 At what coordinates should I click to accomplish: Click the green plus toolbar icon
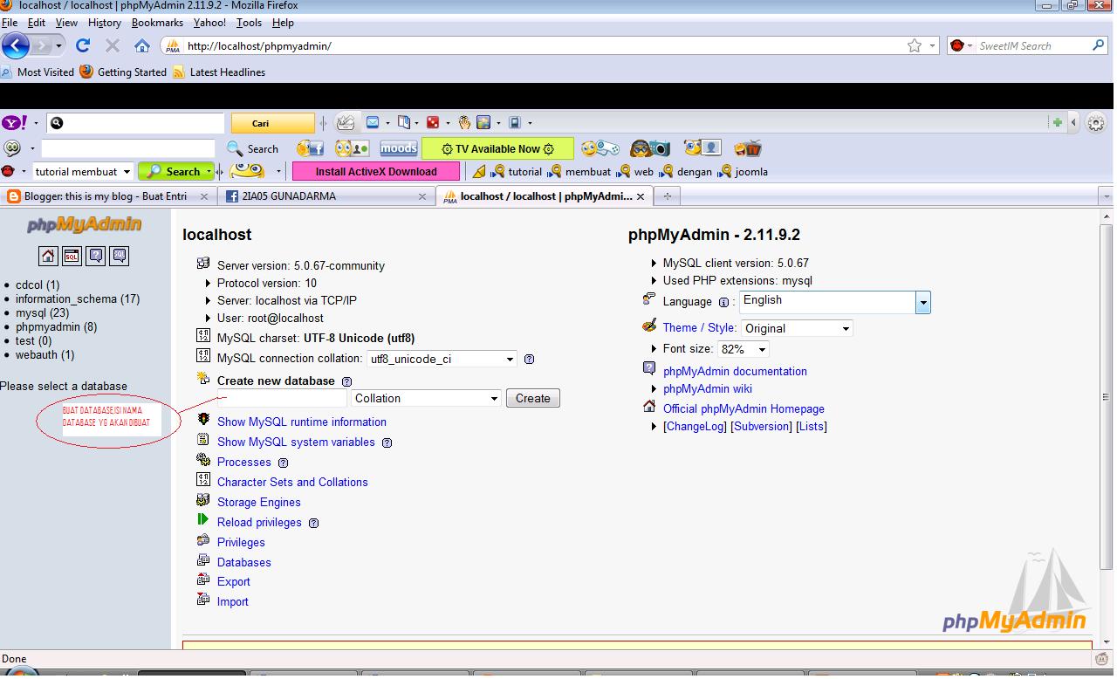(1057, 123)
